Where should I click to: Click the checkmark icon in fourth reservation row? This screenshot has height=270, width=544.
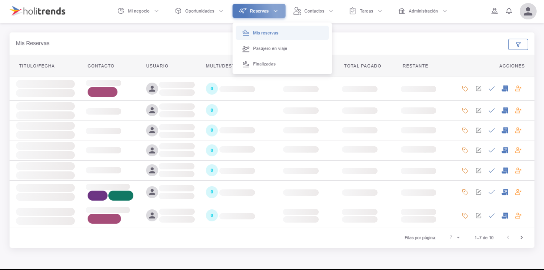tap(491, 150)
